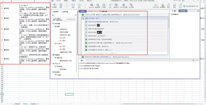Click the 录制 record toolbar icon

click(x=73, y=5)
